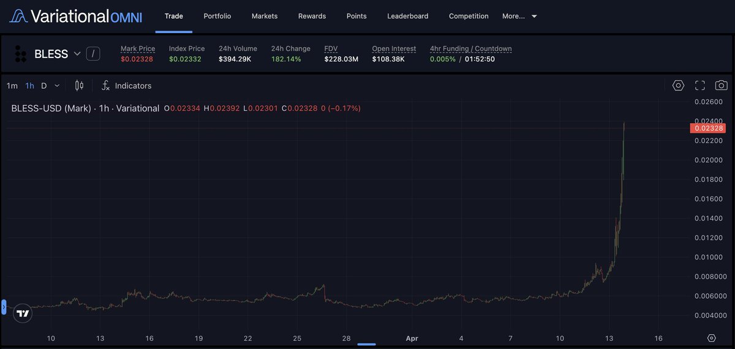Expand the More... menu
Screen dimensions: 735x349
(519, 16)
